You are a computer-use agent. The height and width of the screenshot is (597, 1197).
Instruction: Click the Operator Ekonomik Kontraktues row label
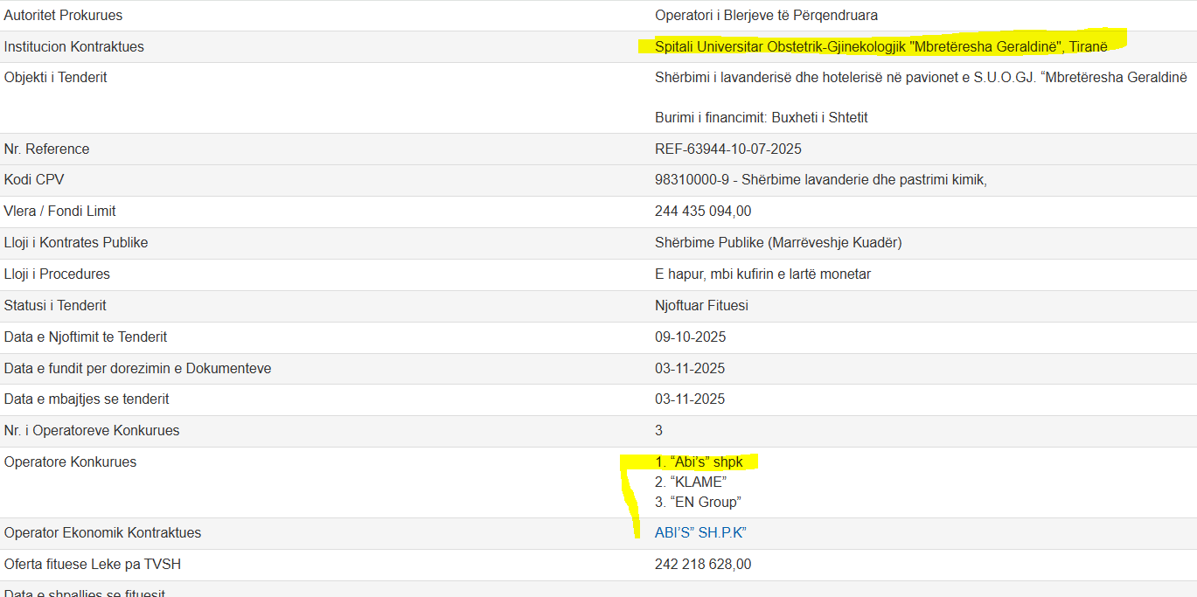tap(102, 533)
